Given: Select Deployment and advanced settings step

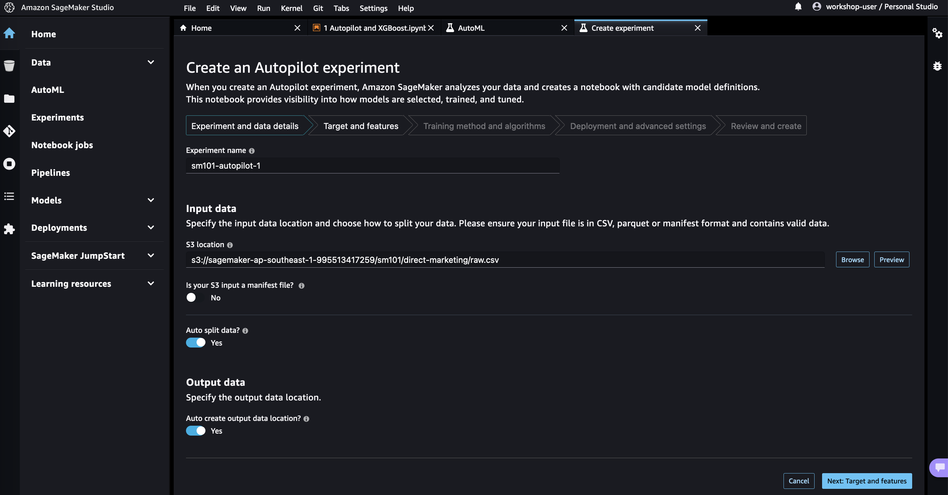Looking at the screenshot, I should [x=638, y=126].
